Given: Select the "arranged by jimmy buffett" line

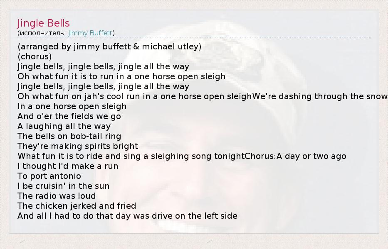Looking at the screenshot, I should click(x=109, y=46).
